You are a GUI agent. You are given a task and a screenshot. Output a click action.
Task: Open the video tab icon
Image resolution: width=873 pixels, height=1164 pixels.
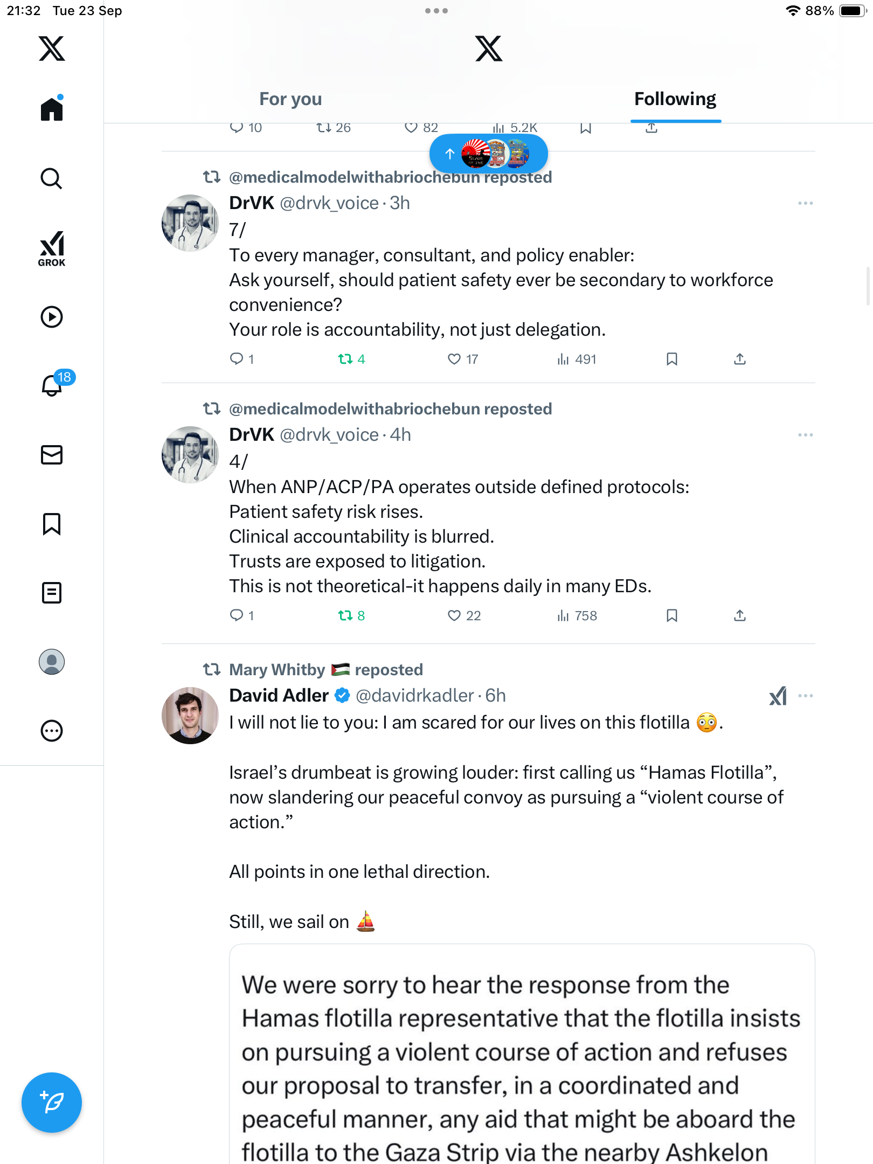click(52, 317)
